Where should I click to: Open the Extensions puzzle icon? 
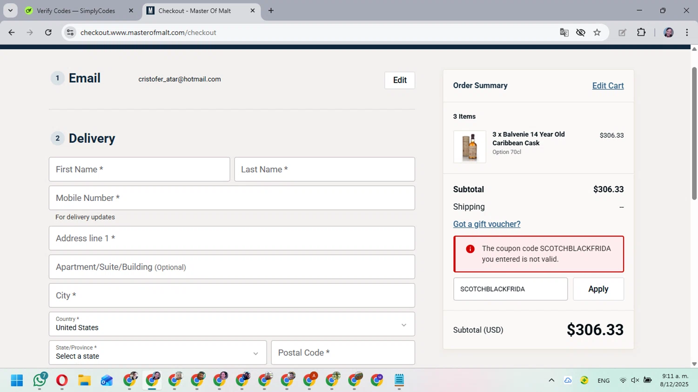(641, 33)
